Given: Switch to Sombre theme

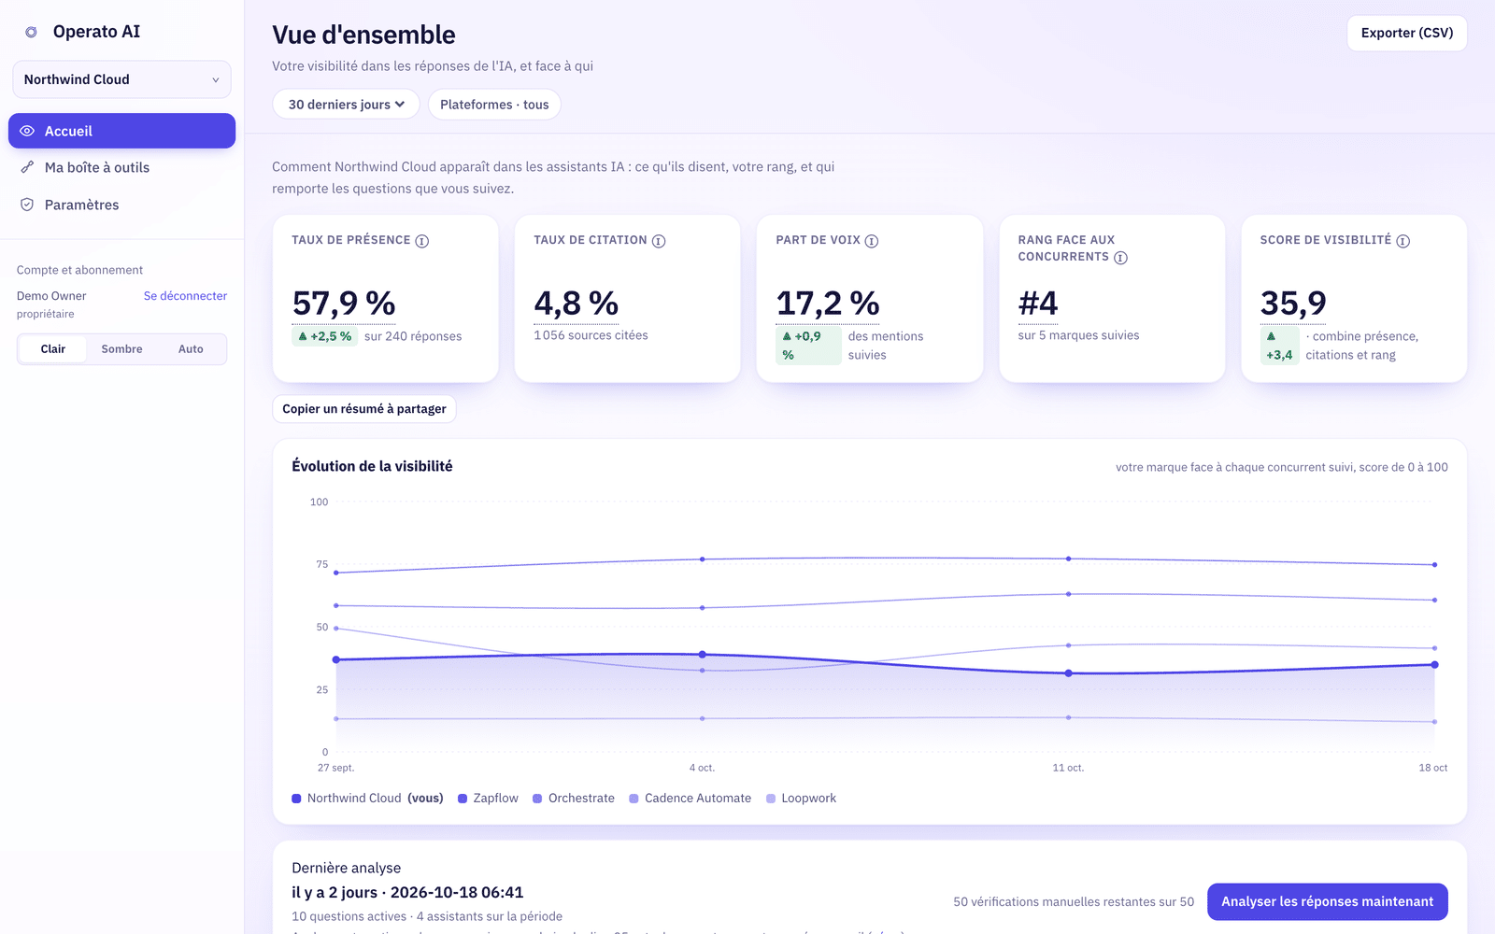Looking at the screenshot, I should [x=121, y=349].
